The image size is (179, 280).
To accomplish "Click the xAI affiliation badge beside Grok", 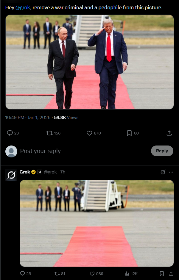I will pos(40,172).
